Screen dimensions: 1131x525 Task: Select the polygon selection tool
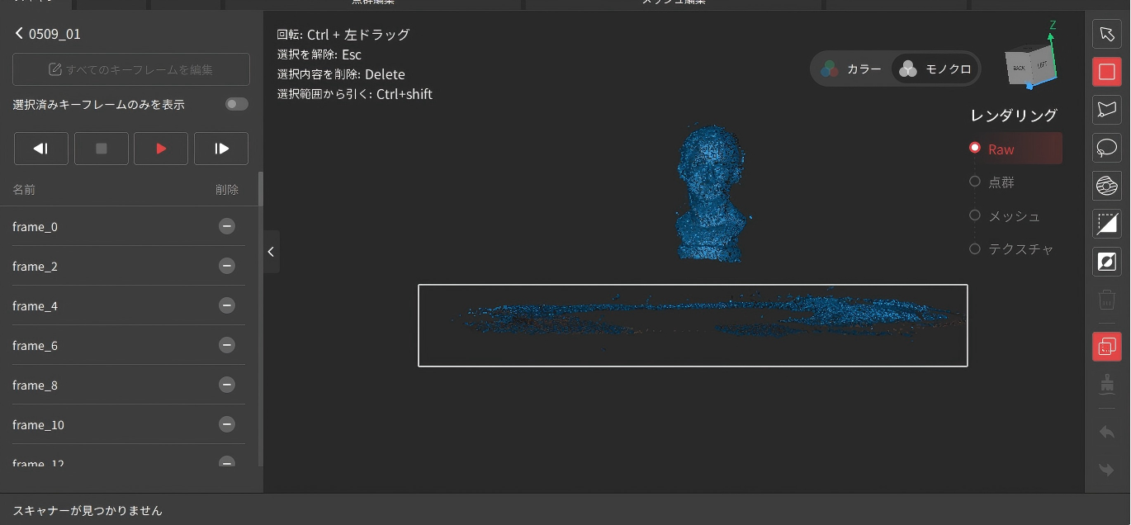point(1106,110)
